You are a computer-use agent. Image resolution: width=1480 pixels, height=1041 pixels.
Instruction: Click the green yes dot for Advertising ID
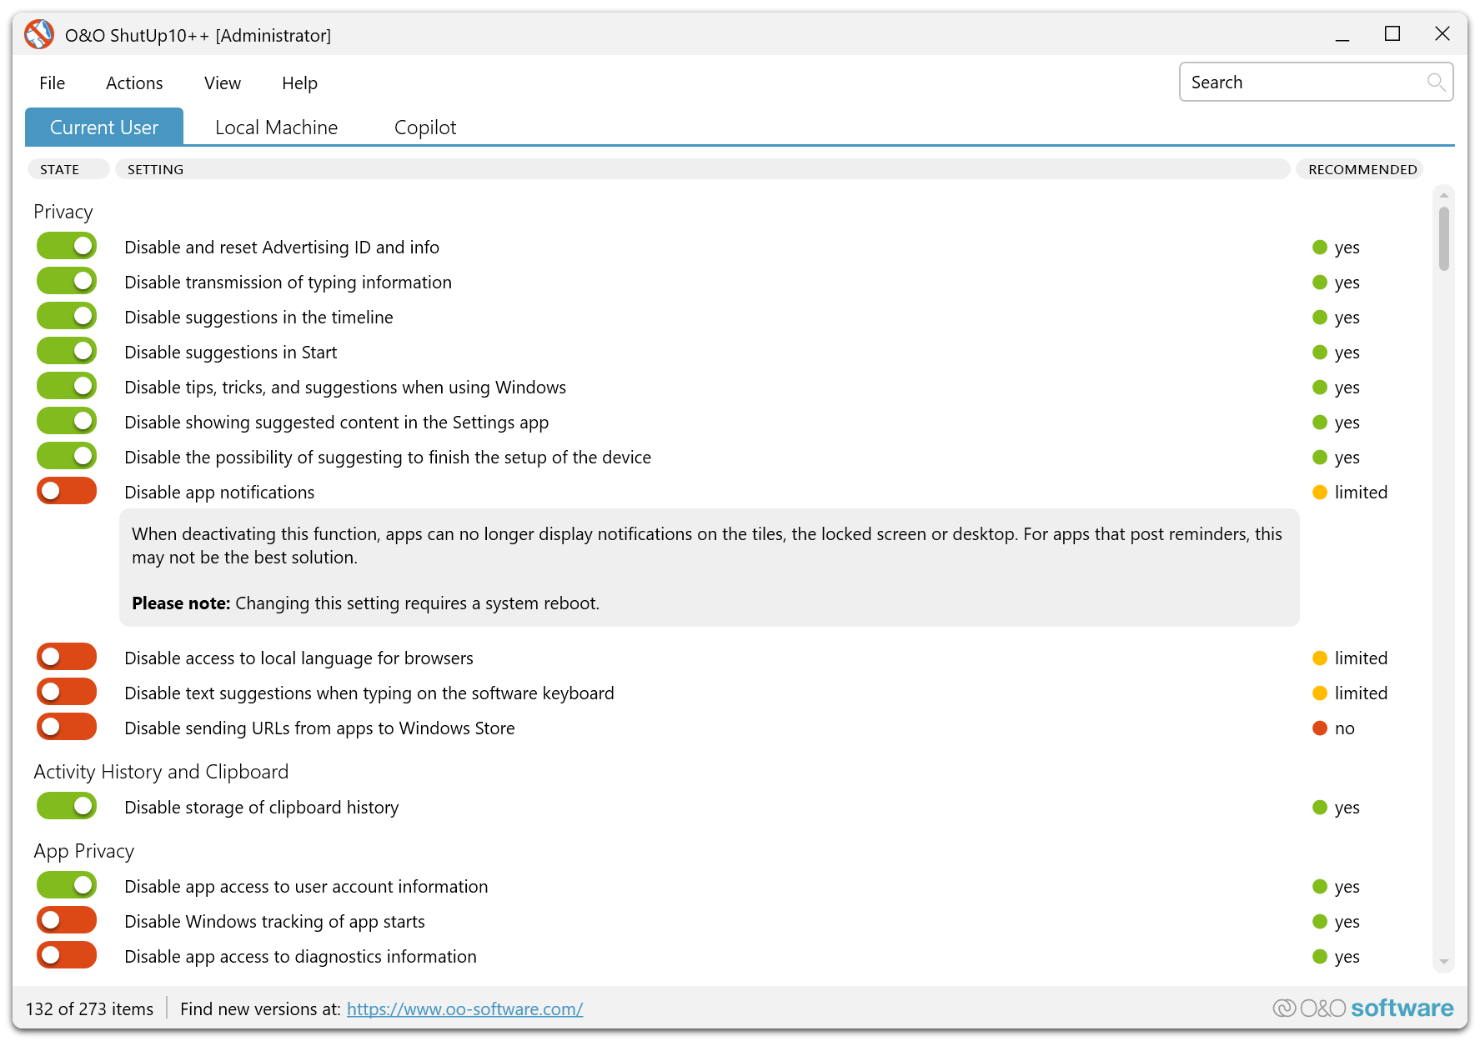[1320, 248]
